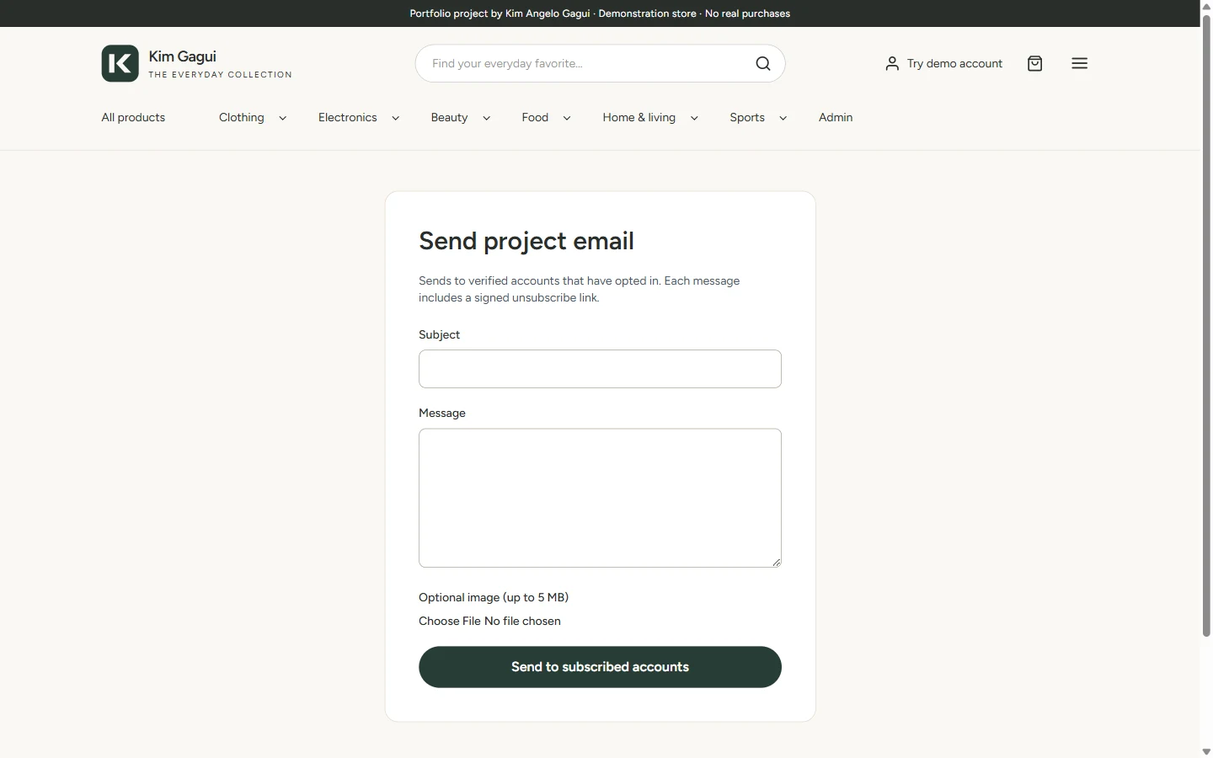Open the shopping bag cart icon

[1035, 63]
